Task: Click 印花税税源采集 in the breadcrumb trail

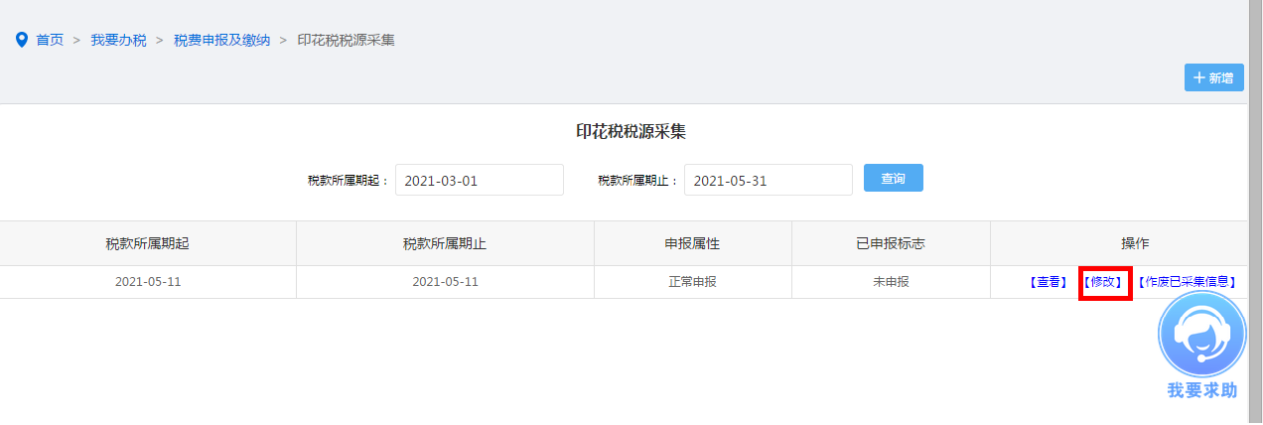Action: pyautogui.click(x=346, y=40)
